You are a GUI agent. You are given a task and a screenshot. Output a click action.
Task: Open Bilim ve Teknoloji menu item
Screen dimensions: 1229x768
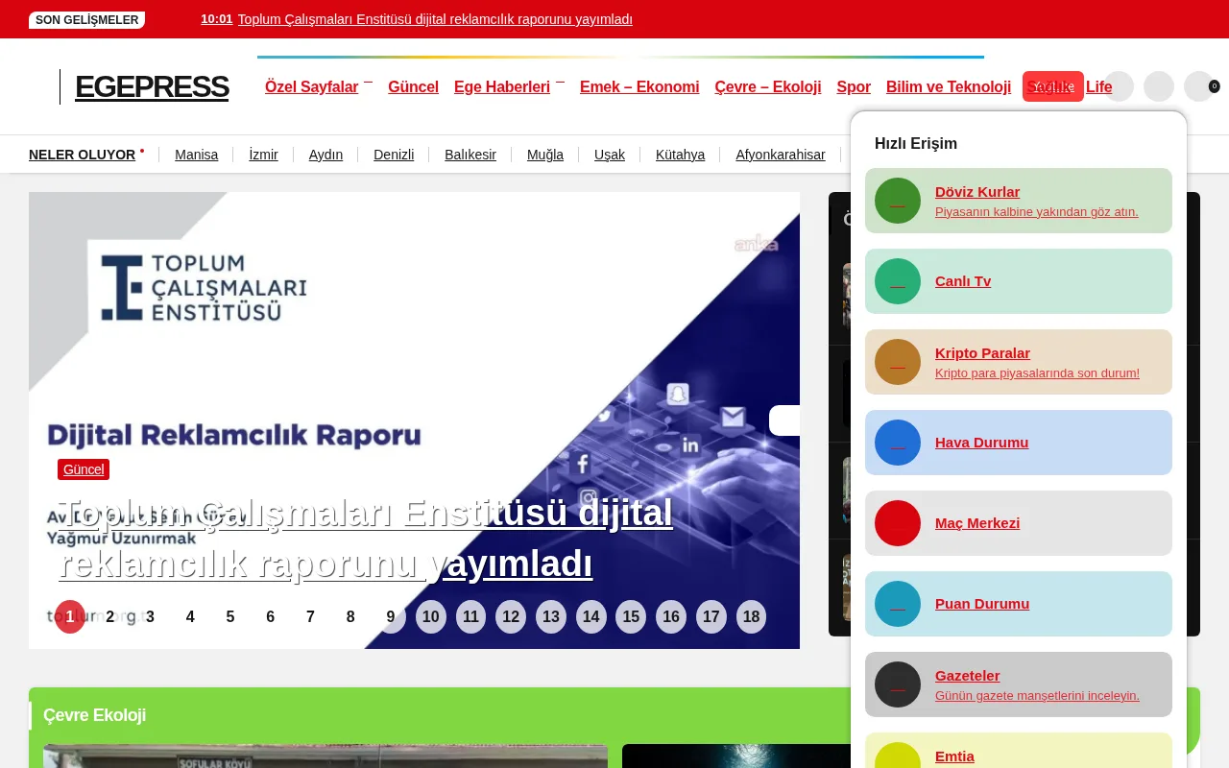click(x=949, y=86)
